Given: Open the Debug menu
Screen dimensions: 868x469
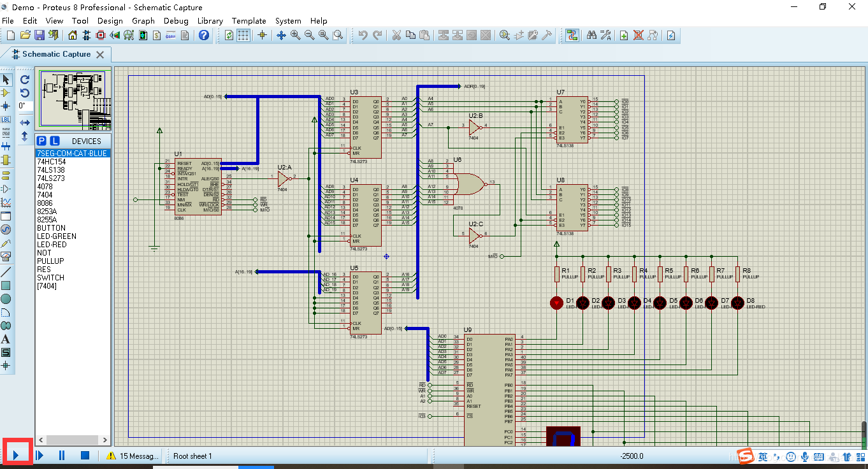Looking at the screenshot, I should (x=176, y=20).
